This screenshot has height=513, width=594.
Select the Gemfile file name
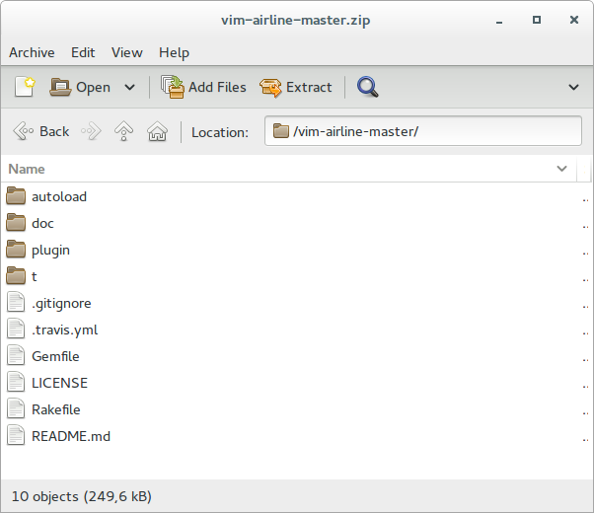point(55,356)
